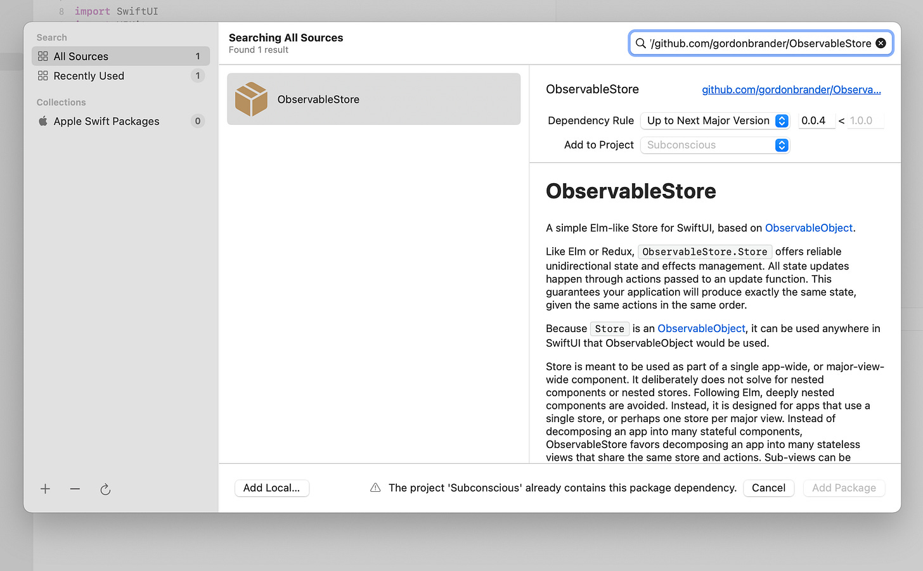This screenshot has width=923, height=571.
Task: Click the ObservableStore package box icon
Action: [251, 99]
